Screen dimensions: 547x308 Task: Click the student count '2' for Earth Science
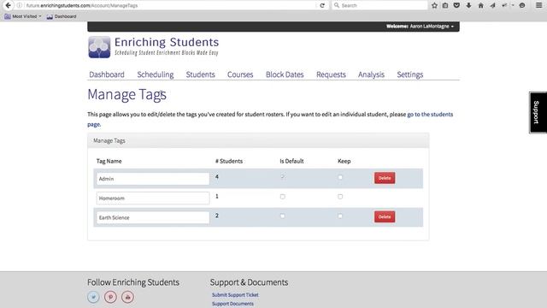217,216
